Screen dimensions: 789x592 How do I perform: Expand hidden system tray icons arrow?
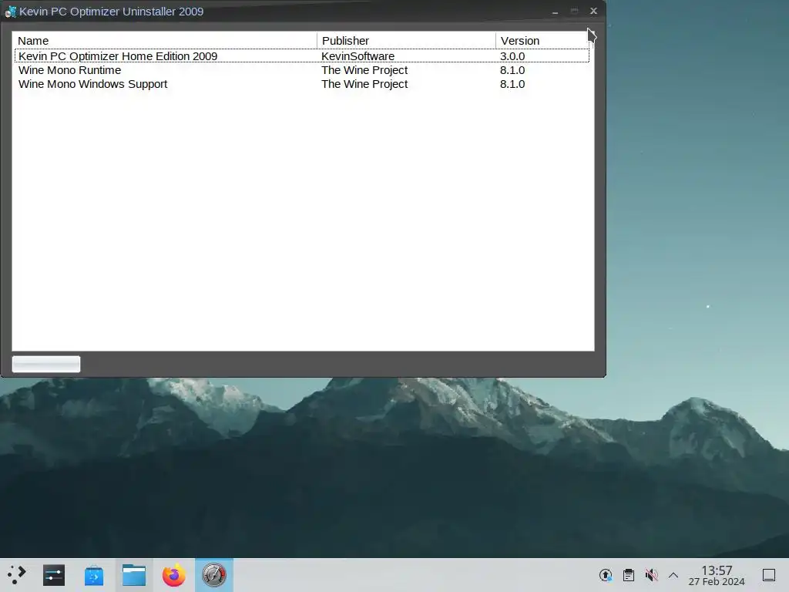(673, 575)
